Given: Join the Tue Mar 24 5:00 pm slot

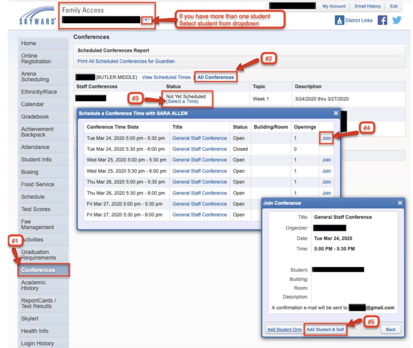Looking at the screenshot, I should tap(326, 138).
